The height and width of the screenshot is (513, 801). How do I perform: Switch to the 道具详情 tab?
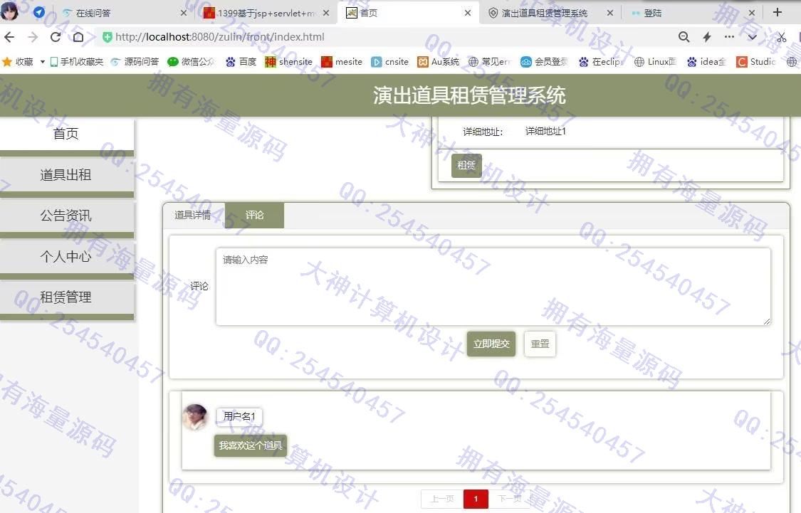[x=193, y=216]
